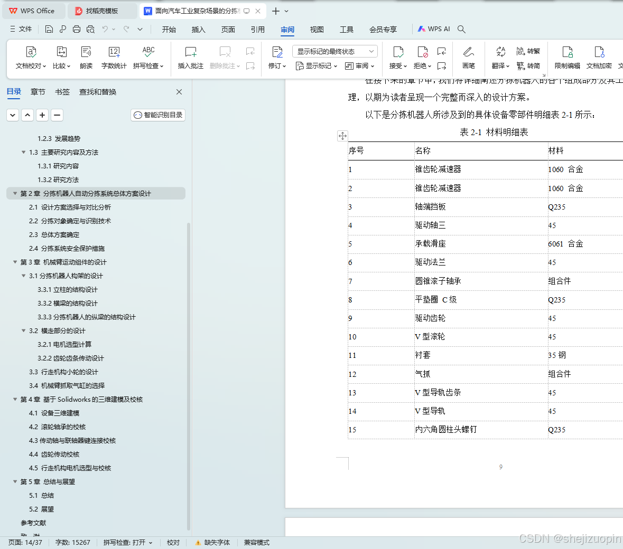Jump to outline item 2.3 总体方案确定
The width and height of the screenshot is (623, 549).
click(x=54, y=235)
